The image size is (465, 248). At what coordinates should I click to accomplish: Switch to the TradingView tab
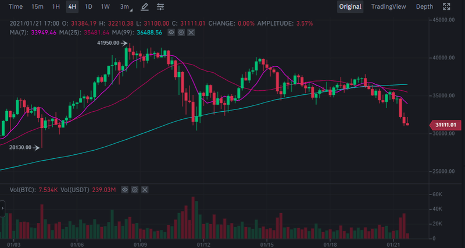389,7
